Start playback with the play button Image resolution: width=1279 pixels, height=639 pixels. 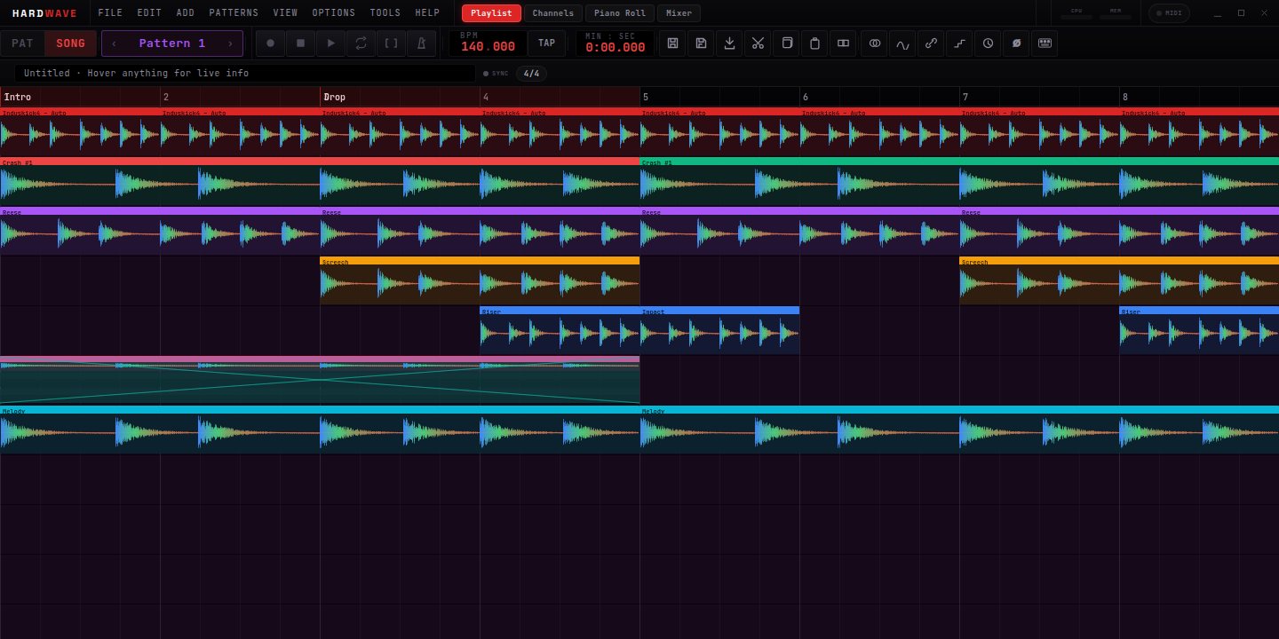click(x=330, y=43)
